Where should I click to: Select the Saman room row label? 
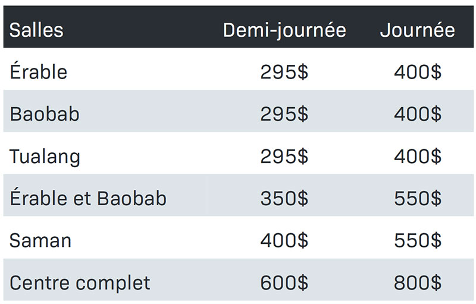tap(40, 240)
